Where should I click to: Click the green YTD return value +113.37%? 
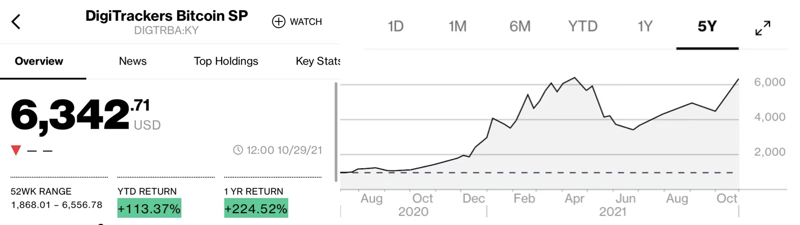pos(149,209)
